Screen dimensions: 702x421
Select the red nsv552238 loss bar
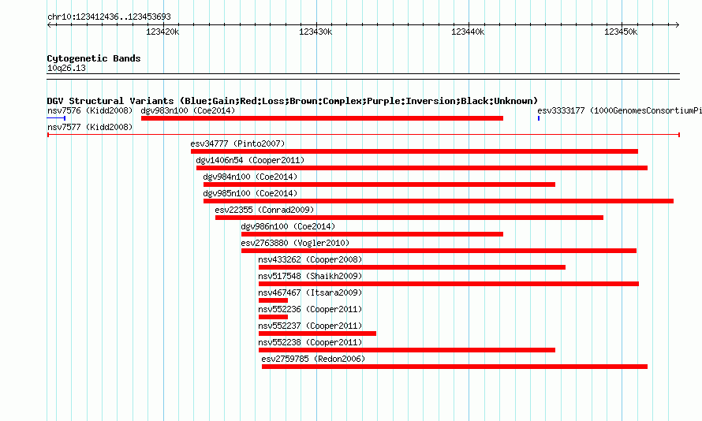coord(407,350)
